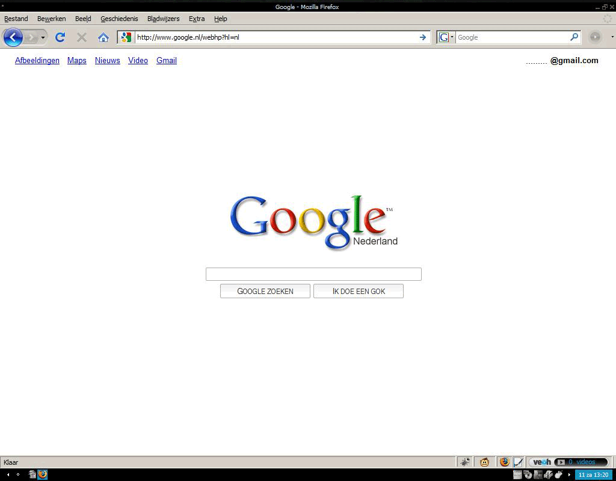Click the first system tray window icon
Viewport: 616px width, 481px height.
518,474
